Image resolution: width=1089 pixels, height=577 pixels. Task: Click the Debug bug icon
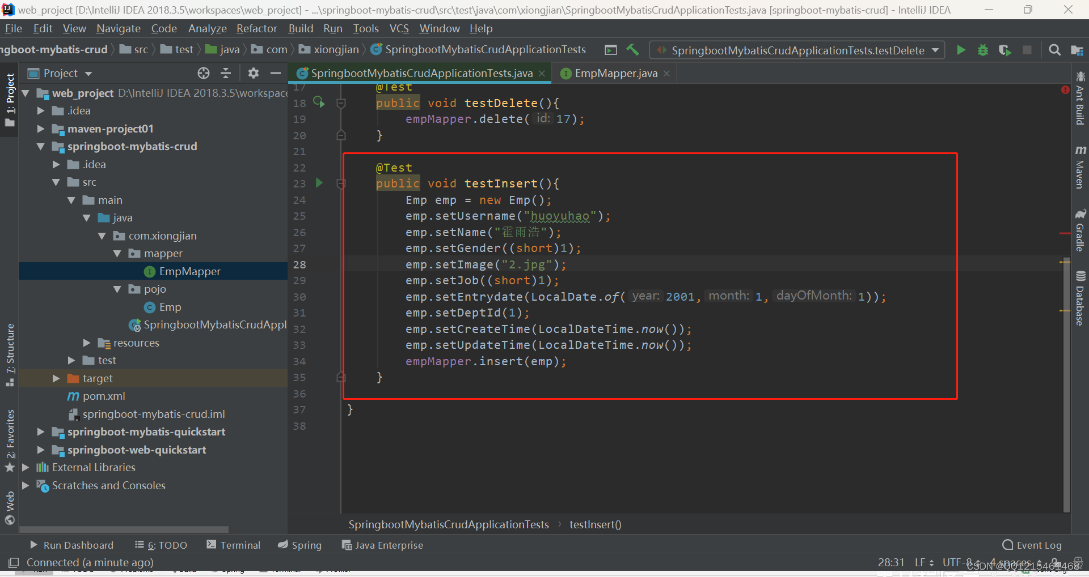[x=983, y=50]
